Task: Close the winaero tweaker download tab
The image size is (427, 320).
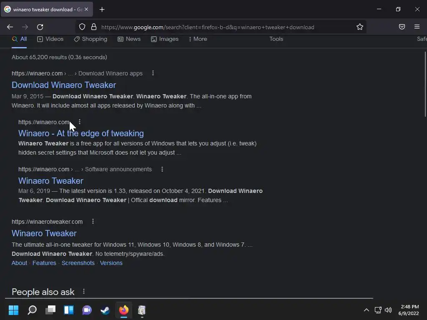Action: point(86,9)
